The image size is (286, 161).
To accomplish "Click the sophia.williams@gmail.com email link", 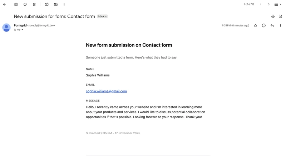I will point(106,91).
